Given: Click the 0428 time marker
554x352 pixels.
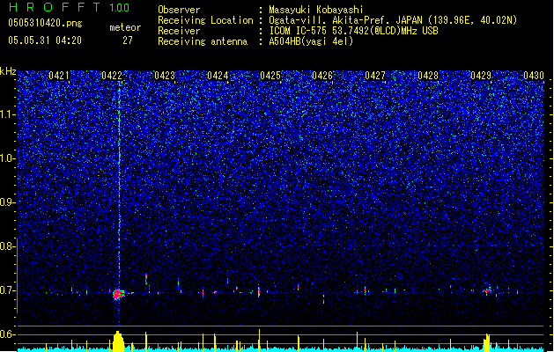Looking at the screenshot, I should (428, 76).
